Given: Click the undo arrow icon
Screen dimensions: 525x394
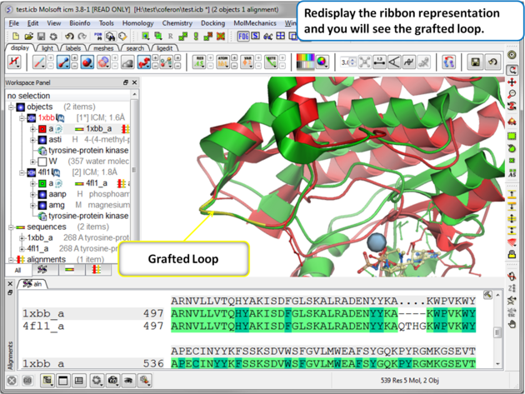Looking at the screenshot, I should tap(70, 37).
